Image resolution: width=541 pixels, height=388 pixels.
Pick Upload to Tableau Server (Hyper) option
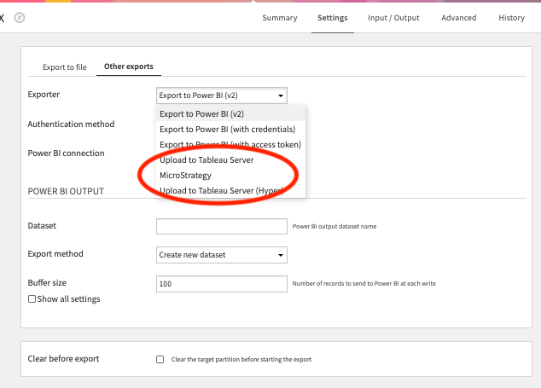coord(230,190)
